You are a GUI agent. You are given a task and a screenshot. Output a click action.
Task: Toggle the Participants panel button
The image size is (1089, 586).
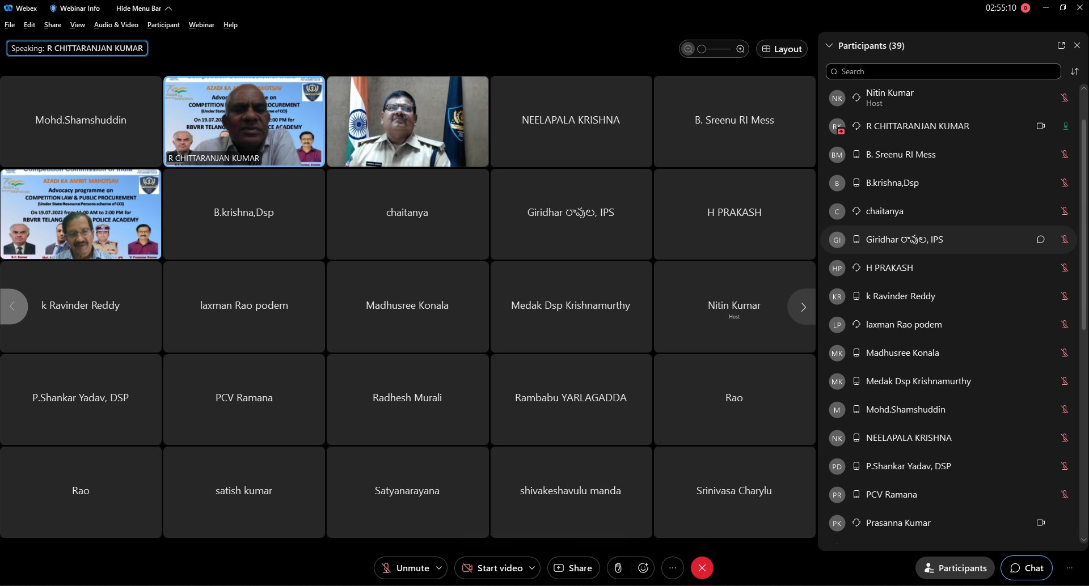click(955, 568)
